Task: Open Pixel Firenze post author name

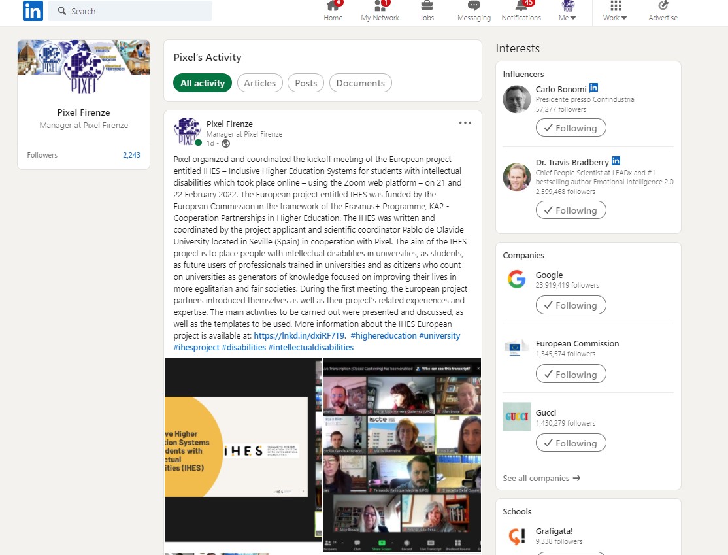Action: point(229,124)
